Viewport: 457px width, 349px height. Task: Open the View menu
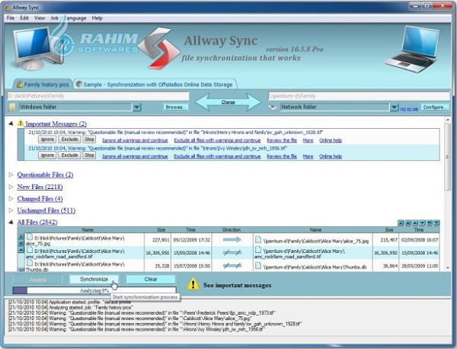click(x=40, y=18)
